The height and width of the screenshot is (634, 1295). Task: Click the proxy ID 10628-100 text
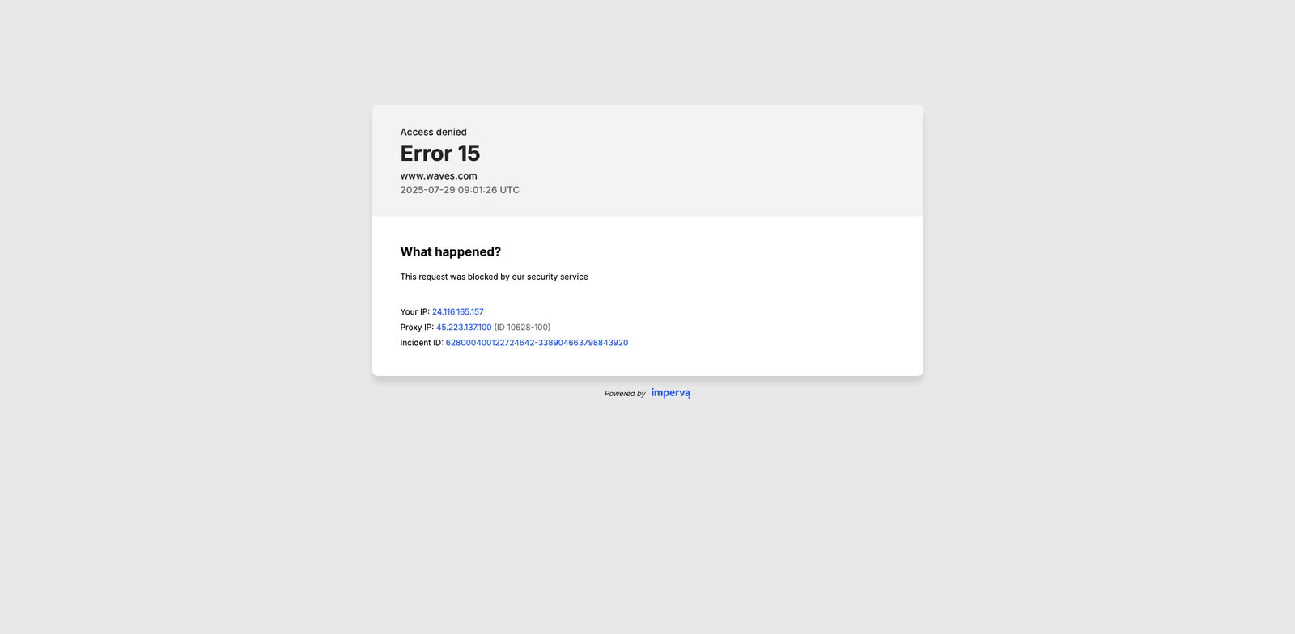[x=522, y=328]
